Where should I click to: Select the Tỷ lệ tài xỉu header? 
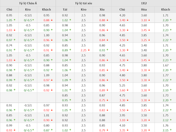(83, 3)
